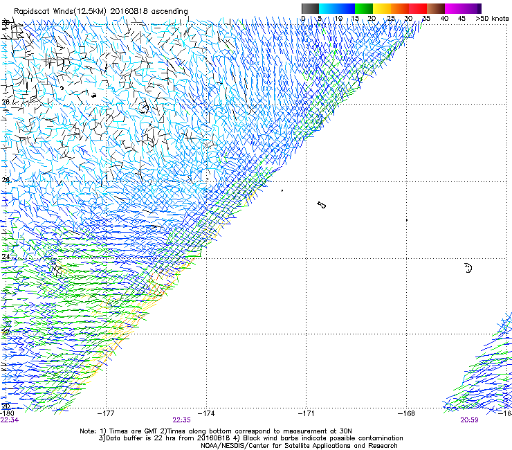Click the note about 'Times are GMT'
The height and width of the screenshot is (450, 512).
pyautogui.click(x=216, y=431)
